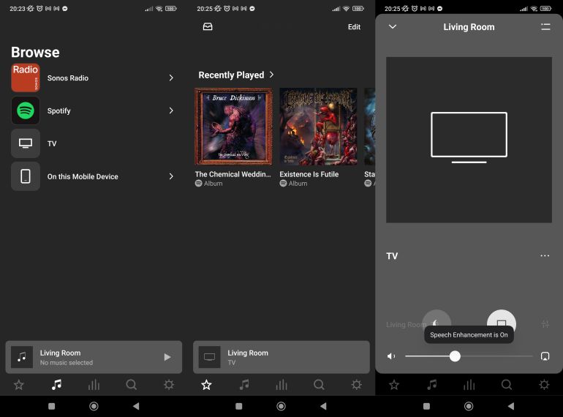Select the 'TV' label in Browse list
The image size is (563, 417).
[52, 143]
